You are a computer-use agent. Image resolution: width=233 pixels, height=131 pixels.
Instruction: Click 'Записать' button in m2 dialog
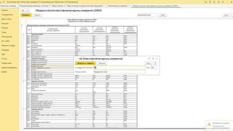(102, 63)
